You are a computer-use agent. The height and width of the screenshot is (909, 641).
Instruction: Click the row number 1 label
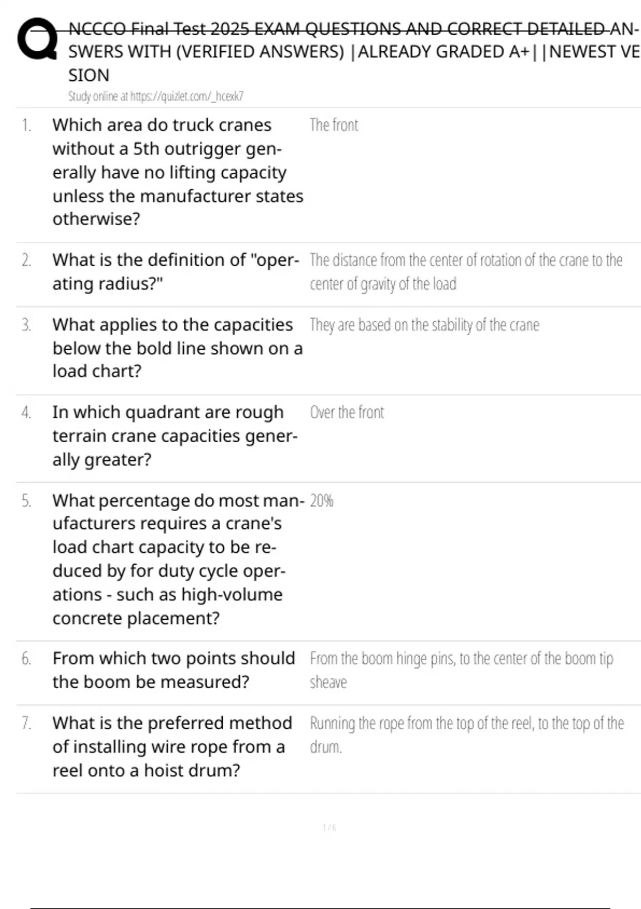(x=26, y=126)
